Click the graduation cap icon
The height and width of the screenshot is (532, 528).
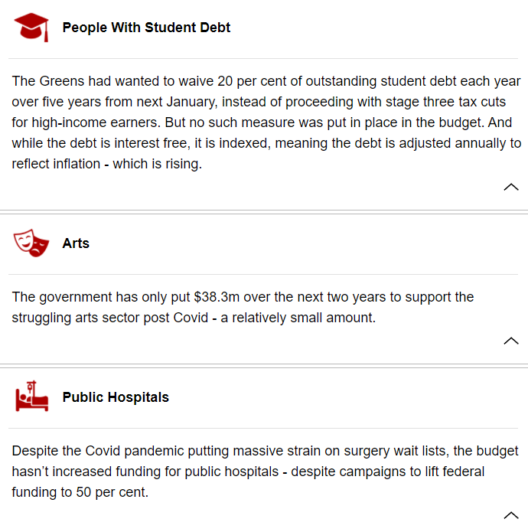(31, 28)
